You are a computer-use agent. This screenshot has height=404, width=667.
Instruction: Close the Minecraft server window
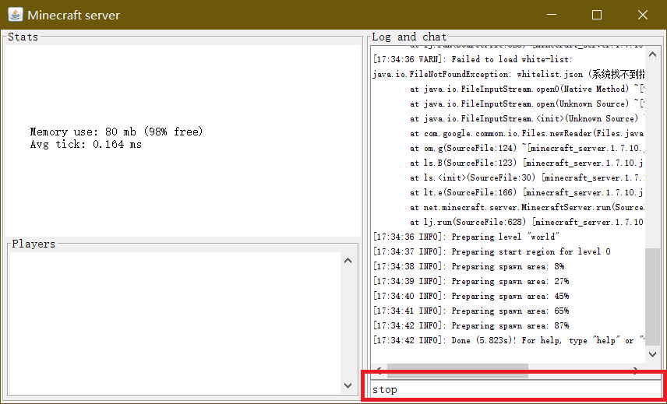[x=642, y=15]
